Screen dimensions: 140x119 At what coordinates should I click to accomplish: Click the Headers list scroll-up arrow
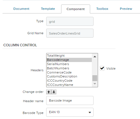95,56
